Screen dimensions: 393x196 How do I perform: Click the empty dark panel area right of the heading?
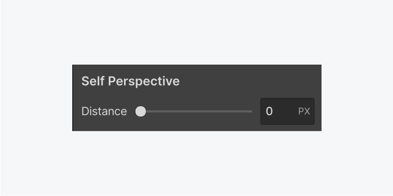click(x=249, y=81)
